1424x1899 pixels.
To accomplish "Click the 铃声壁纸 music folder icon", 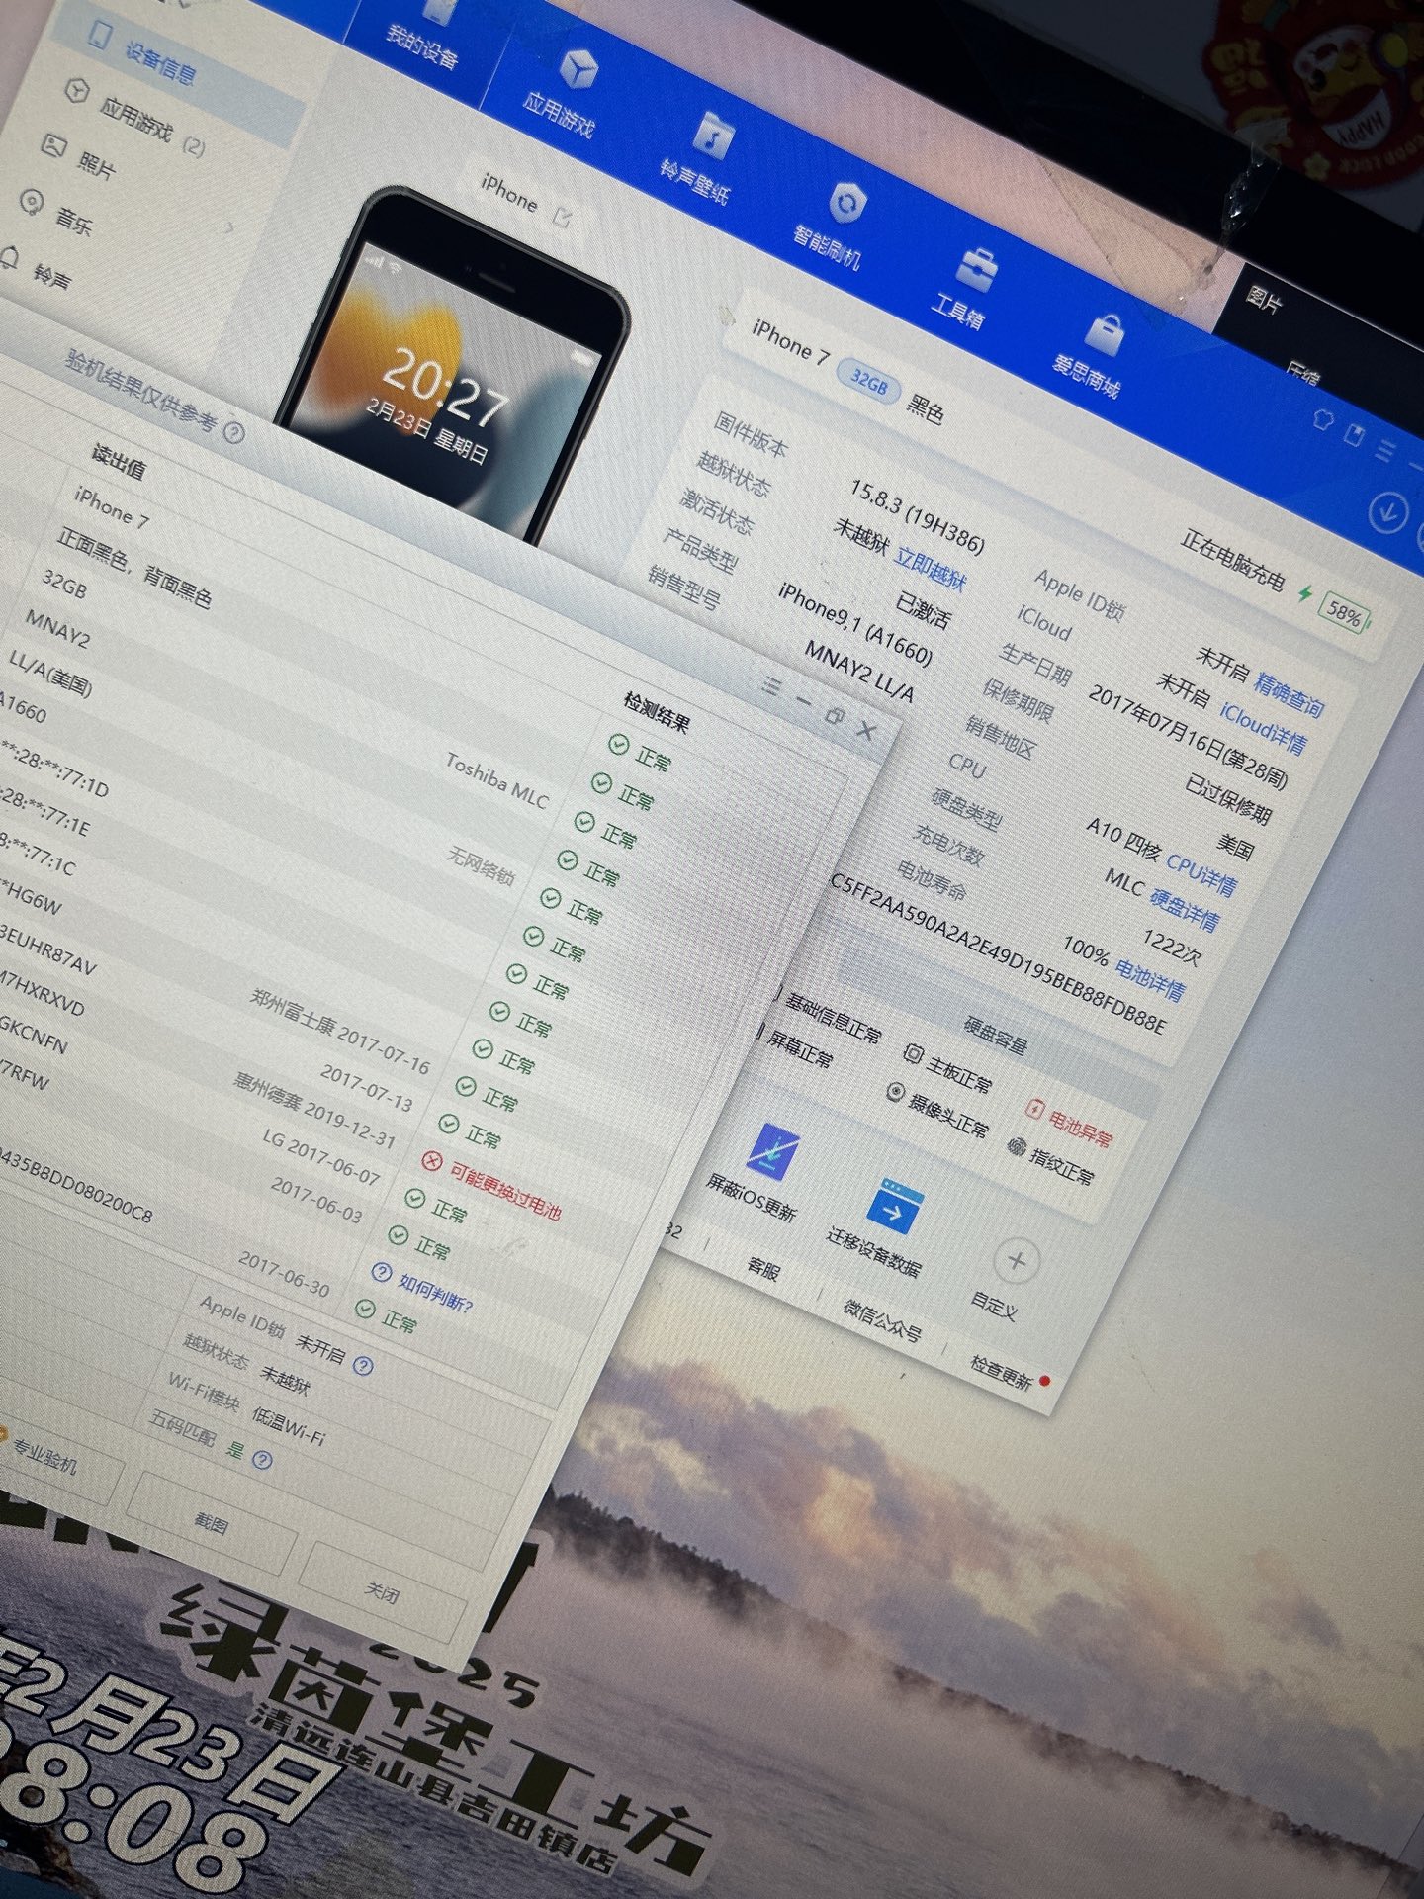I will (x=711, y=135).
